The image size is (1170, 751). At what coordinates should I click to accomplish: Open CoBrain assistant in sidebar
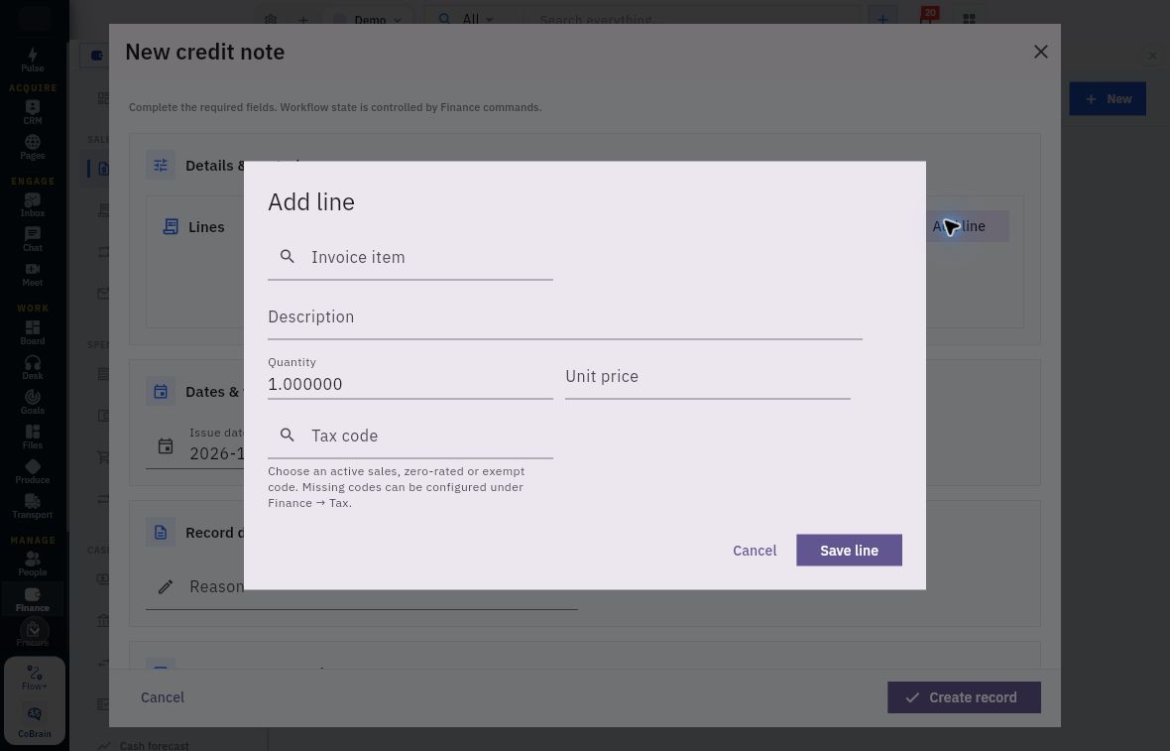point(35,722)
